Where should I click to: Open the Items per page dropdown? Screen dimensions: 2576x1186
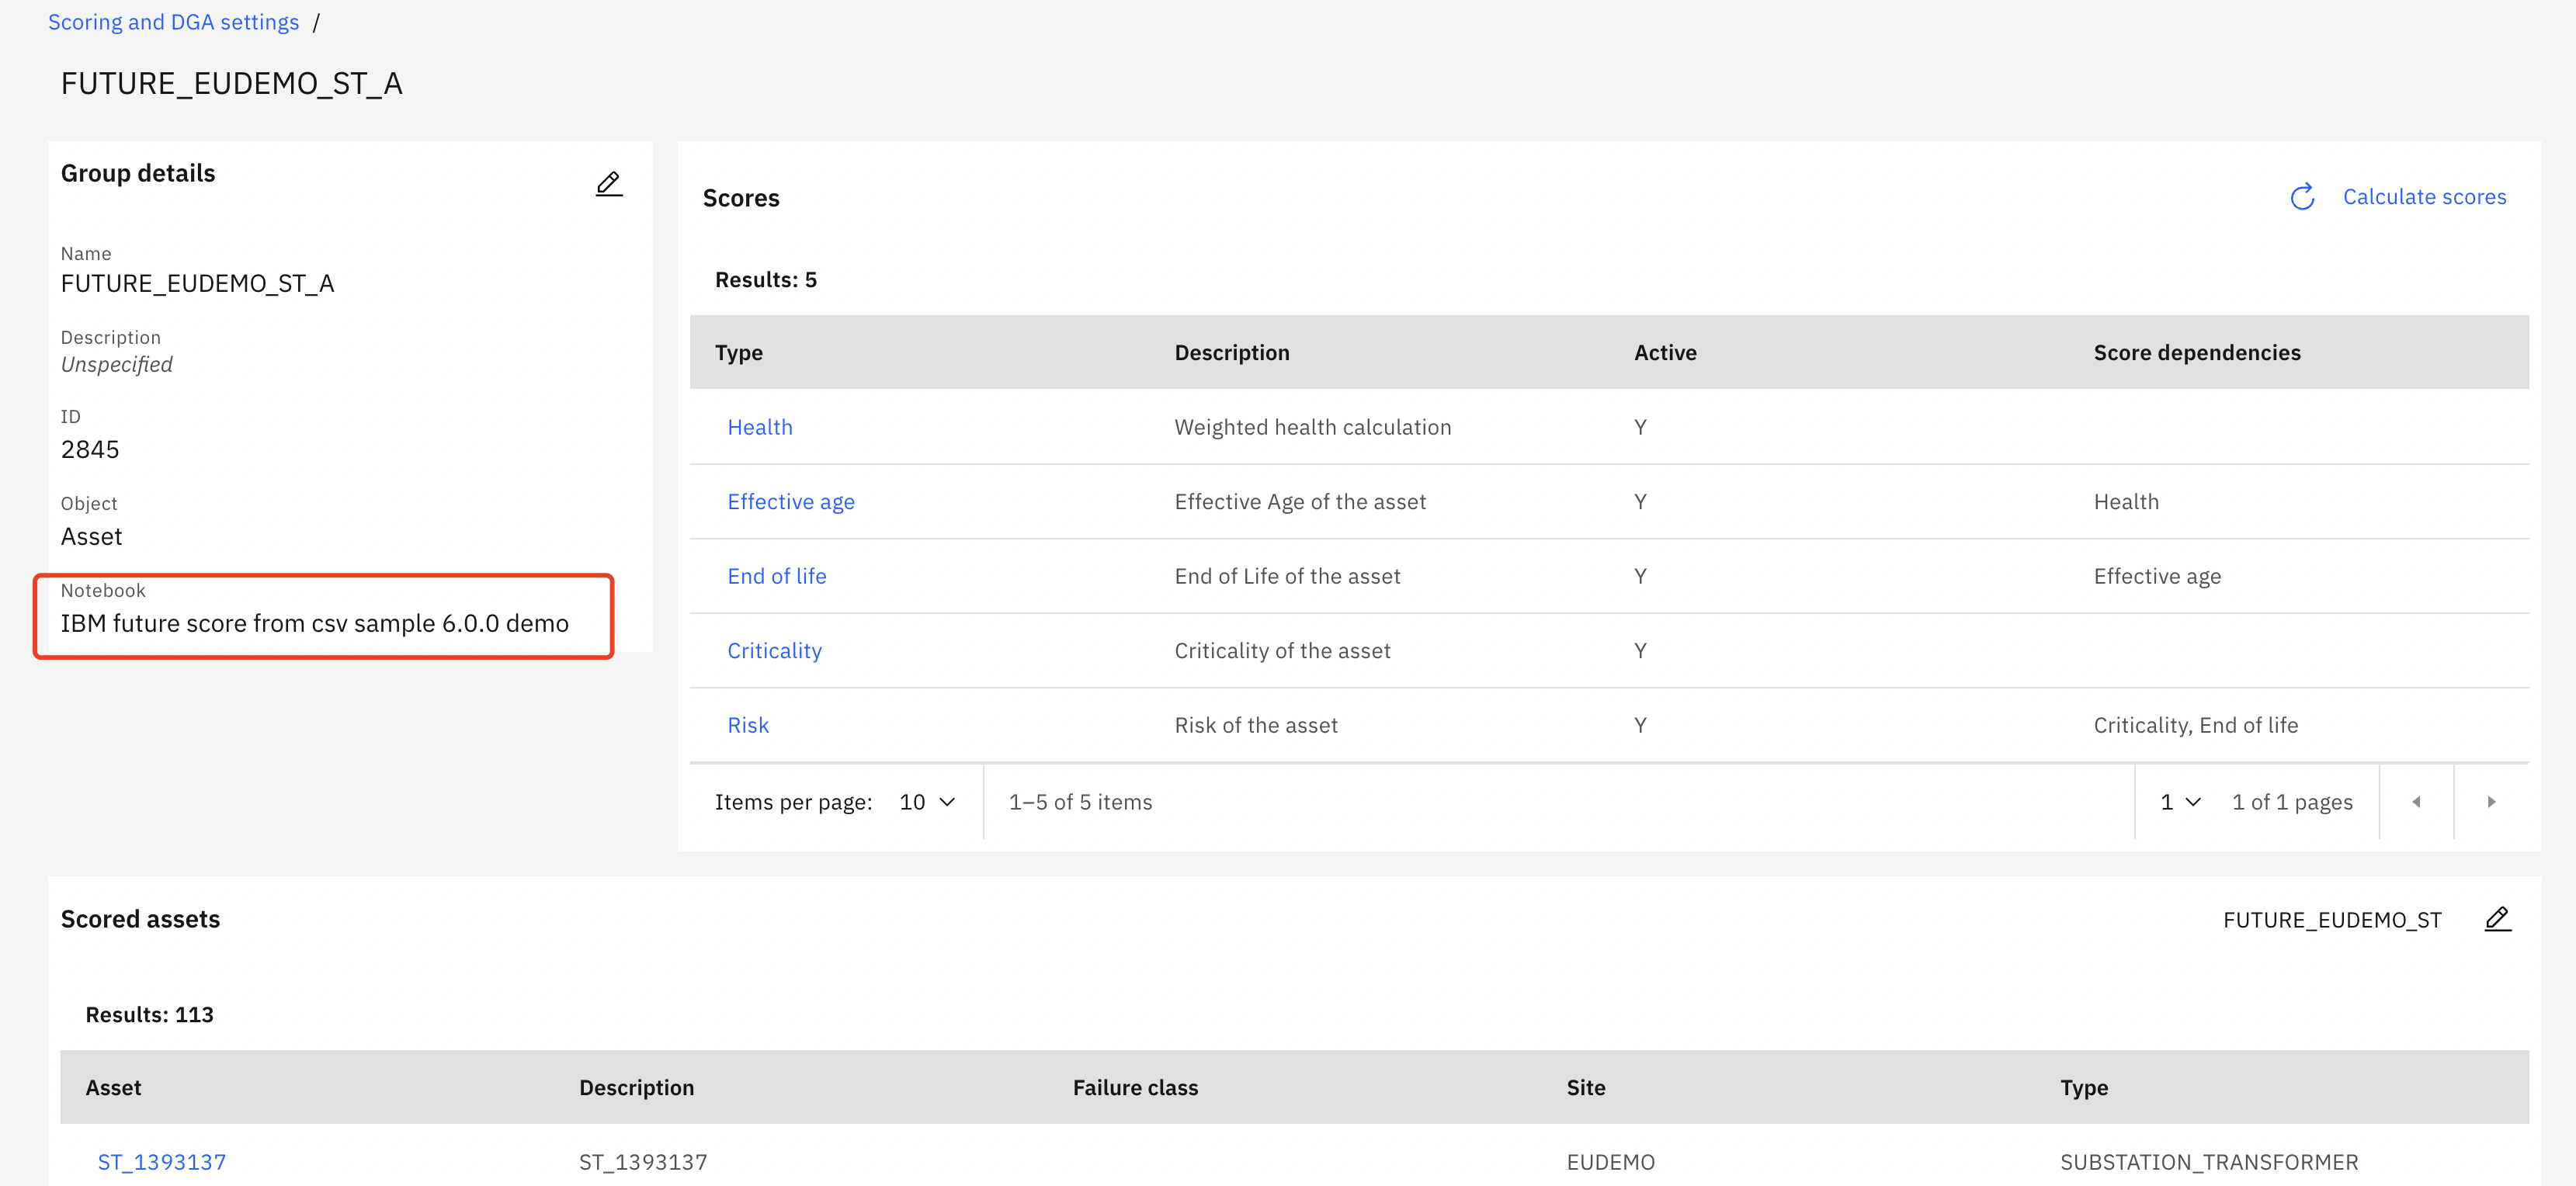(x=927, y=802)
